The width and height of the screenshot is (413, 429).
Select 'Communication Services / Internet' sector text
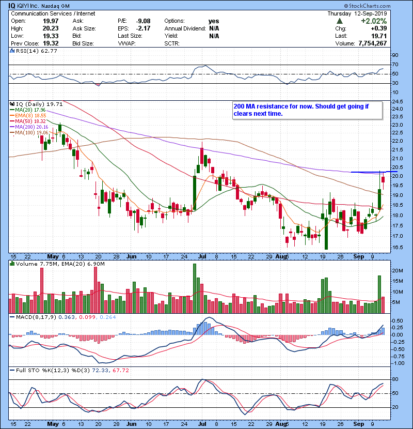click(53, 13)
